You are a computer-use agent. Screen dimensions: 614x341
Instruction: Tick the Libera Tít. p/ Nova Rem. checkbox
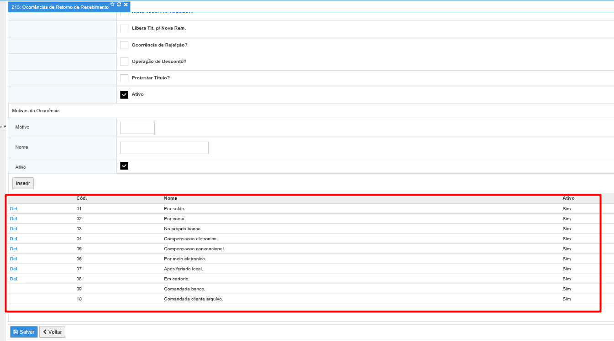coord(124,29)
